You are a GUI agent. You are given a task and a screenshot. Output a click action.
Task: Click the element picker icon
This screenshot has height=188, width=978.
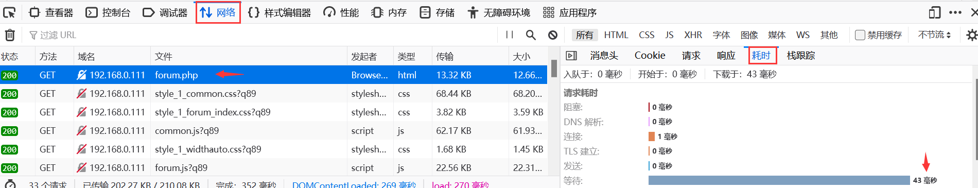click(x=9, y=12)
